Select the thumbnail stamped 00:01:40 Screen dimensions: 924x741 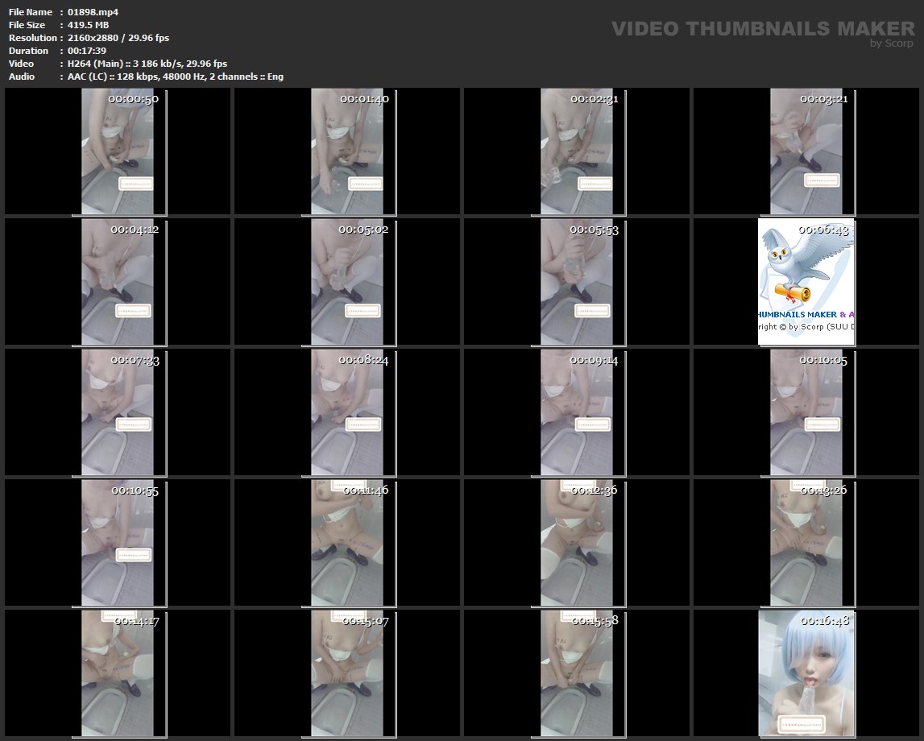click(x=347, y=151)
